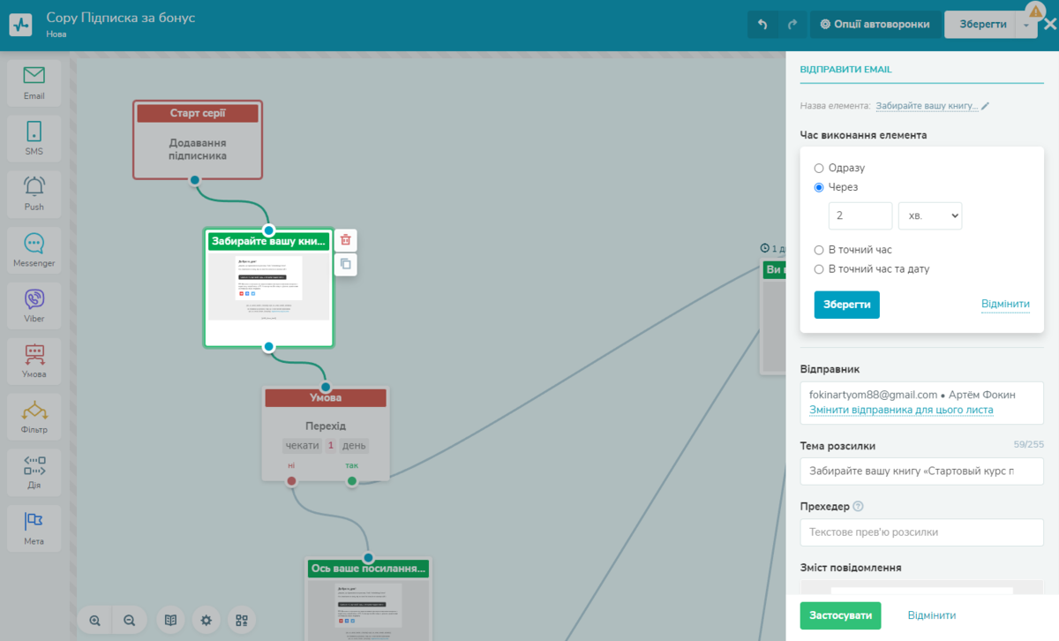
Task: Select the Умова Перехід block
Action: [x=326, y=434]
